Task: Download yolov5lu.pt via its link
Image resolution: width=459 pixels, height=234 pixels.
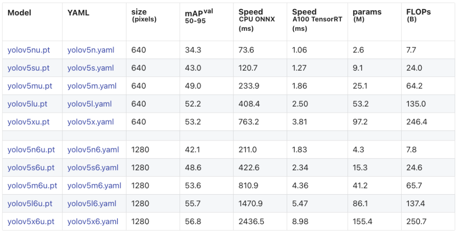Action: pos(27,104)
